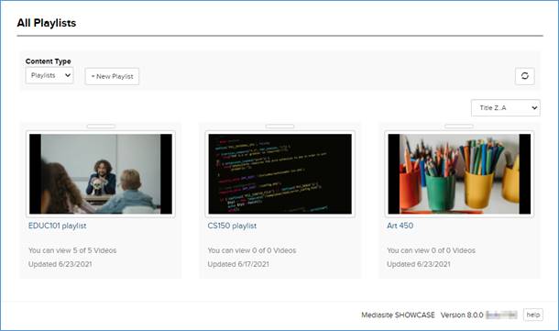Open the Art 450 playlist link

[x=400, y=226]
